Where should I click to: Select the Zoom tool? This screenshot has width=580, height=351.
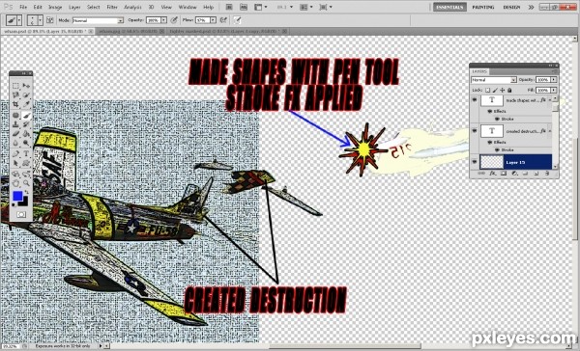point(26,182)
